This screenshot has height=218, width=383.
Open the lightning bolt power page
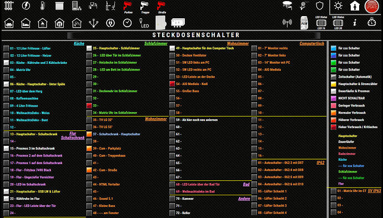coord(26,6)
